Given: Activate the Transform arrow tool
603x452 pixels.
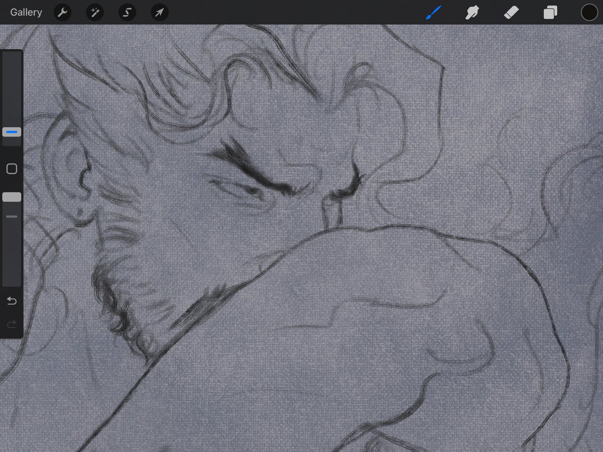Looking at the screenshot, I should [x=159, y=13].
